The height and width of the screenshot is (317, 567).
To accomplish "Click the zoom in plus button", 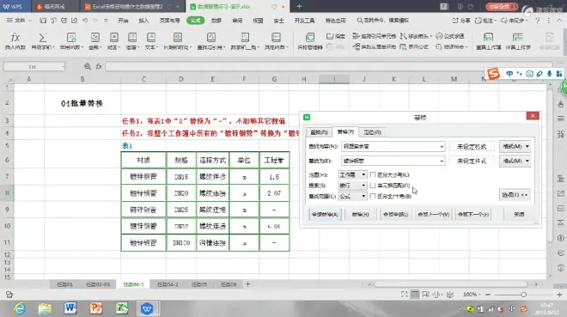I will click(x=559, y=295).
